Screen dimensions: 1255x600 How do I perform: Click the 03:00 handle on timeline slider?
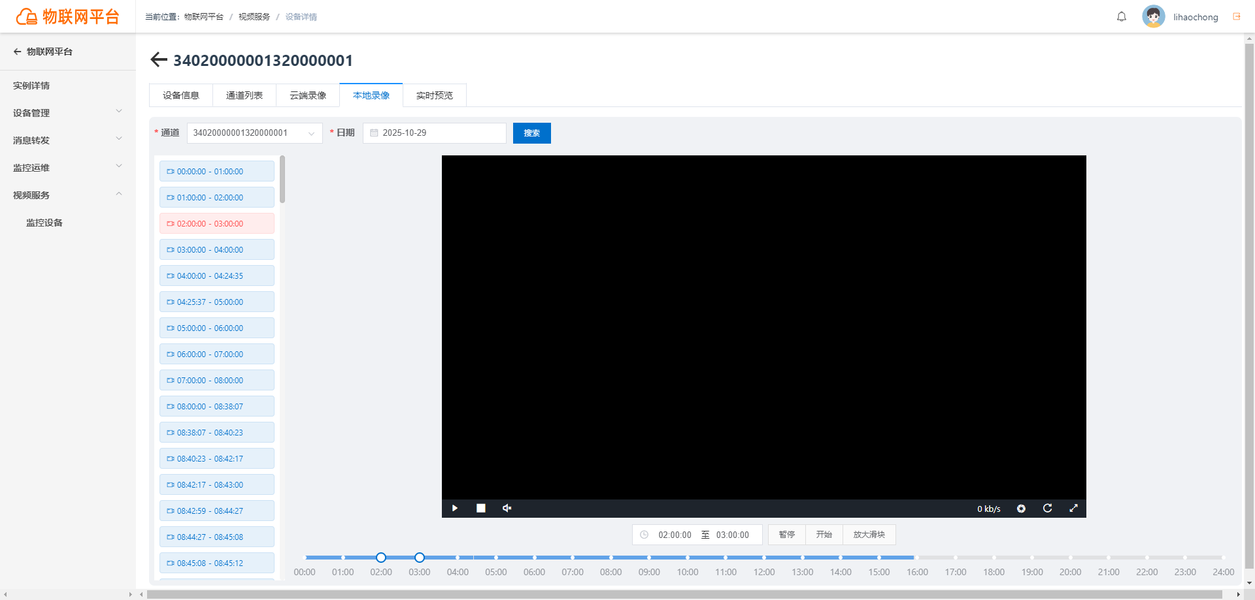click(x=420, y=558)
